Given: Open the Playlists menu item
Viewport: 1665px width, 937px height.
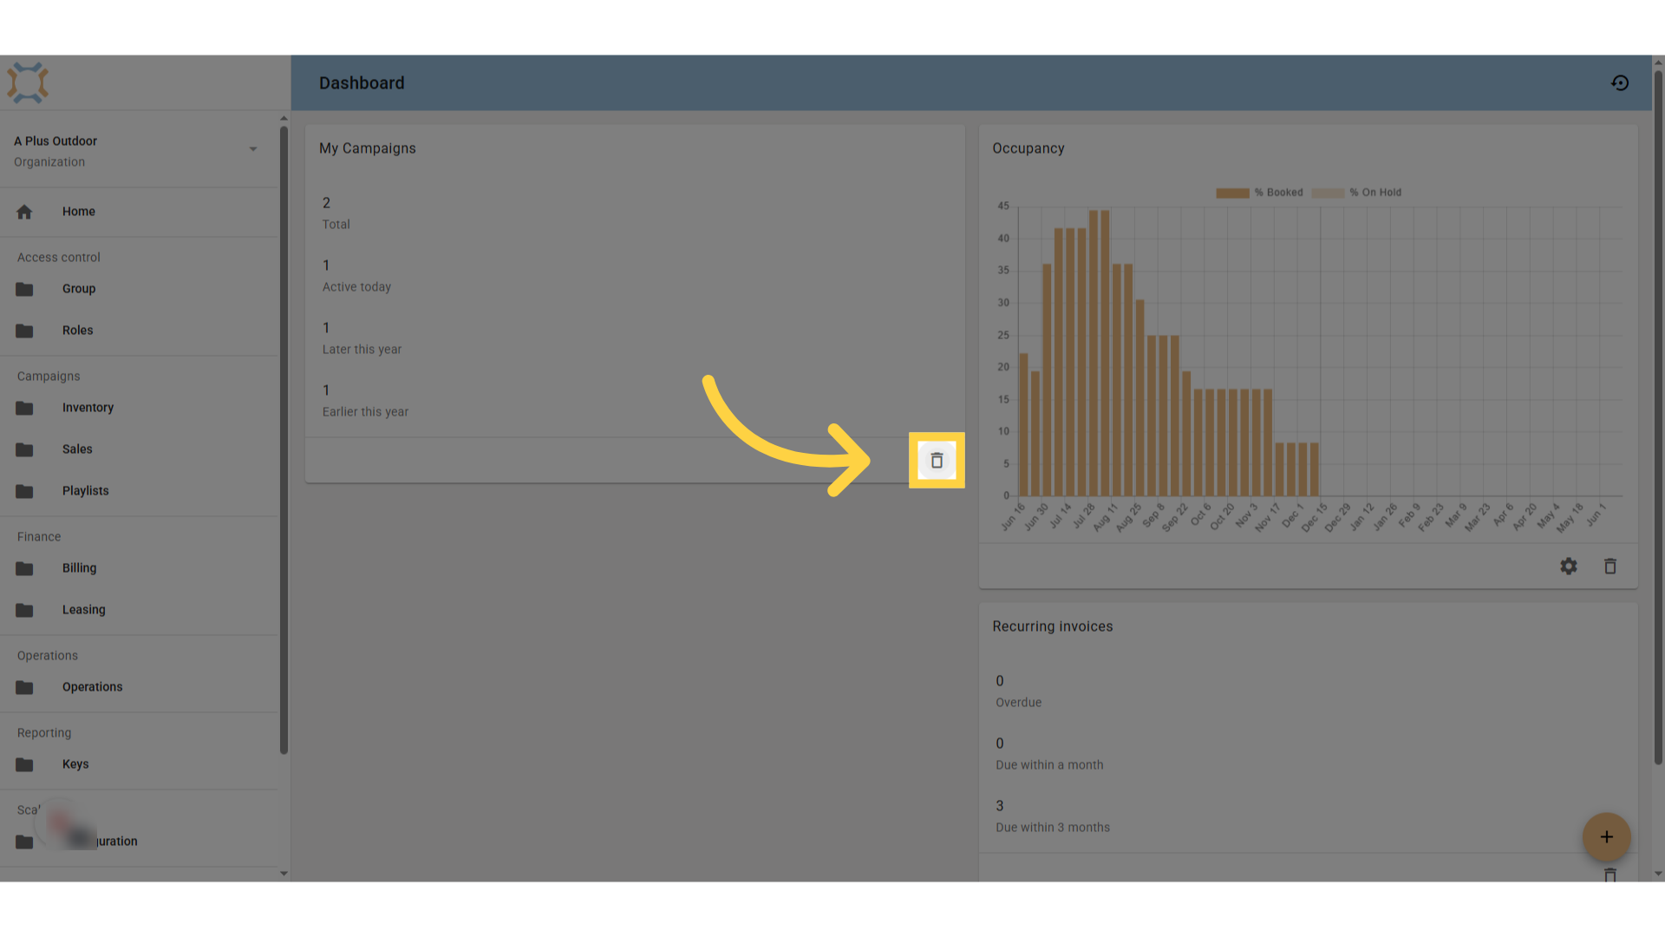Looking at the screenshot, I should (139, 491).
